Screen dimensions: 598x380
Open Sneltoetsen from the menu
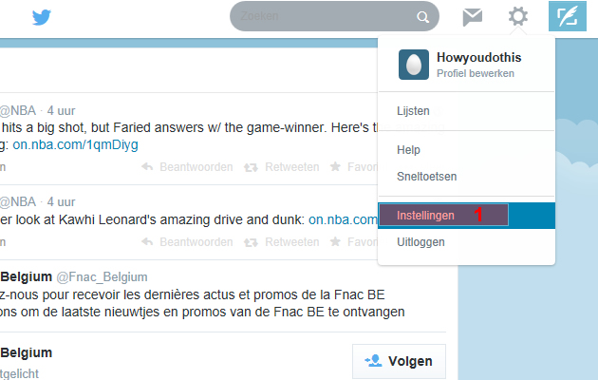(x=426, y=177)
